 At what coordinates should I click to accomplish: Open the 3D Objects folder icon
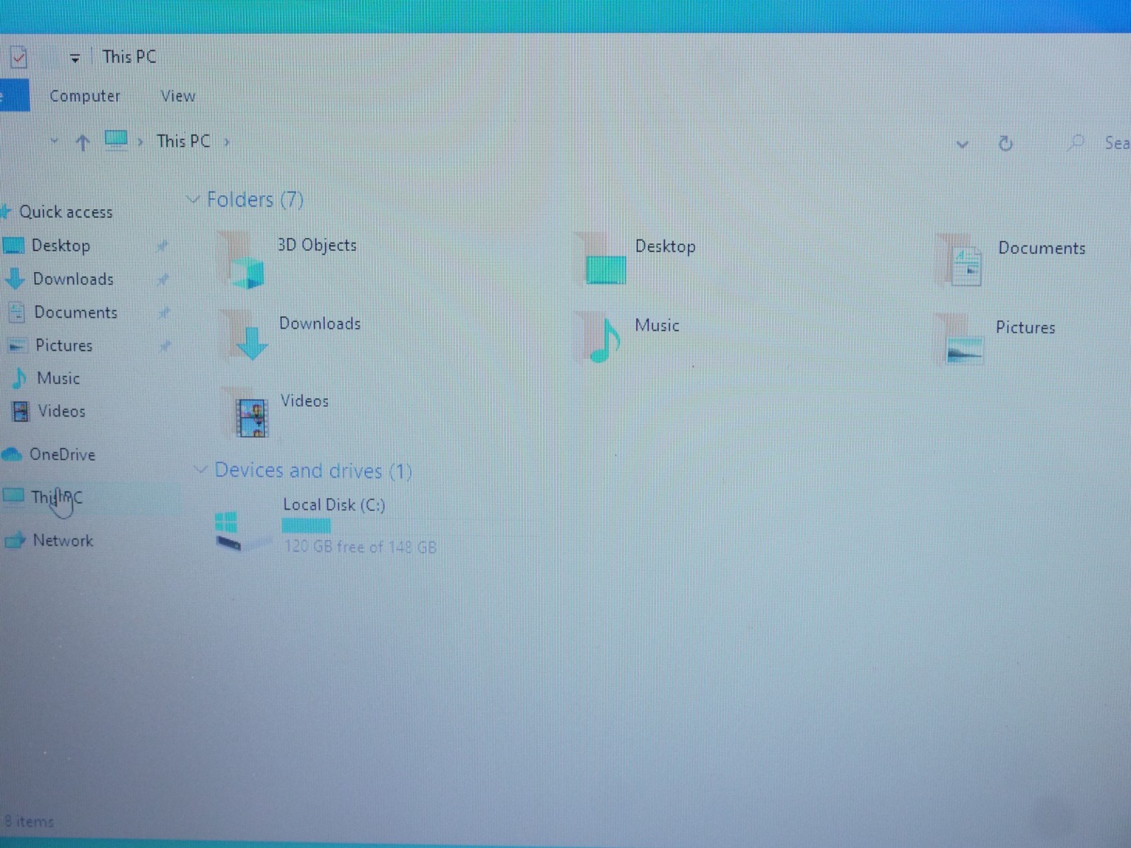click(x=242, y=261)
